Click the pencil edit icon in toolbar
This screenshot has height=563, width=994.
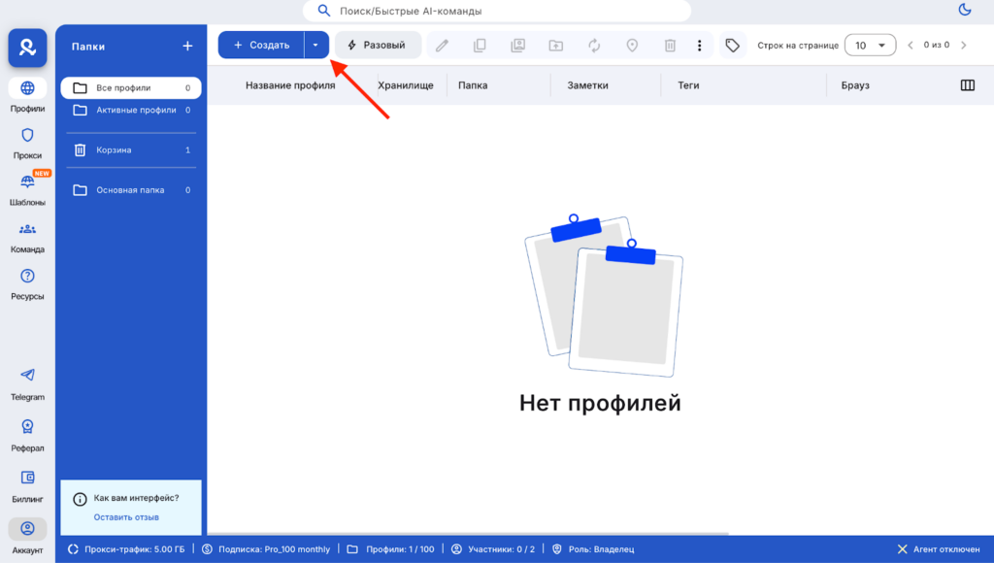442,45
